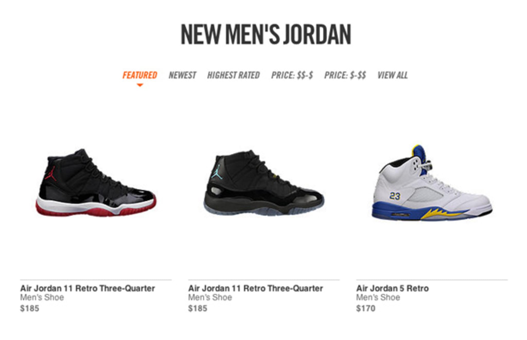Open the View All option
The height and width of the screenshot is (340, 527).
(393, 75)
